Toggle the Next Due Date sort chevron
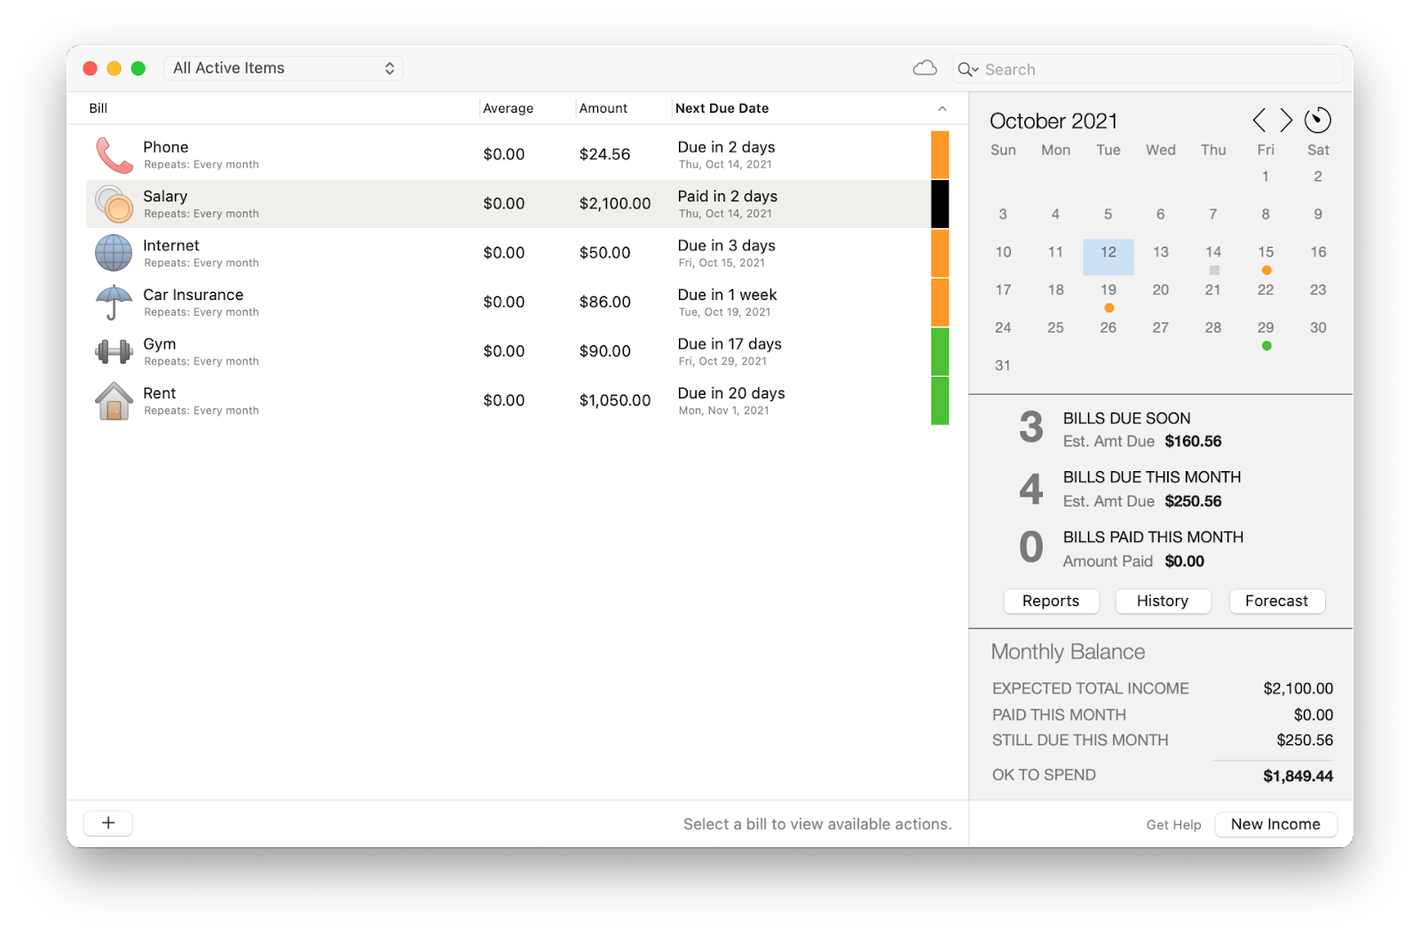 pos(942,107)
